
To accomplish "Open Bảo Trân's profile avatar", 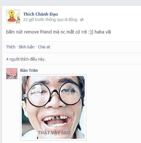I will pyautogui.click(x=12, y=73).
